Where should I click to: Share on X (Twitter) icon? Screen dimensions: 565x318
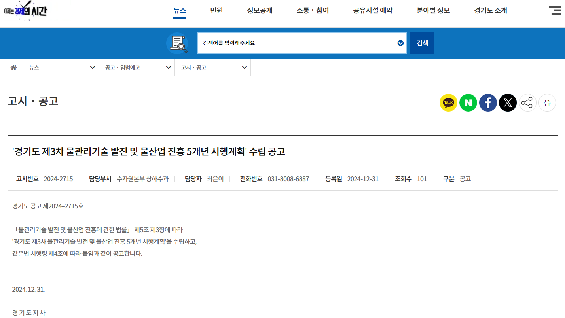(508, 103)
